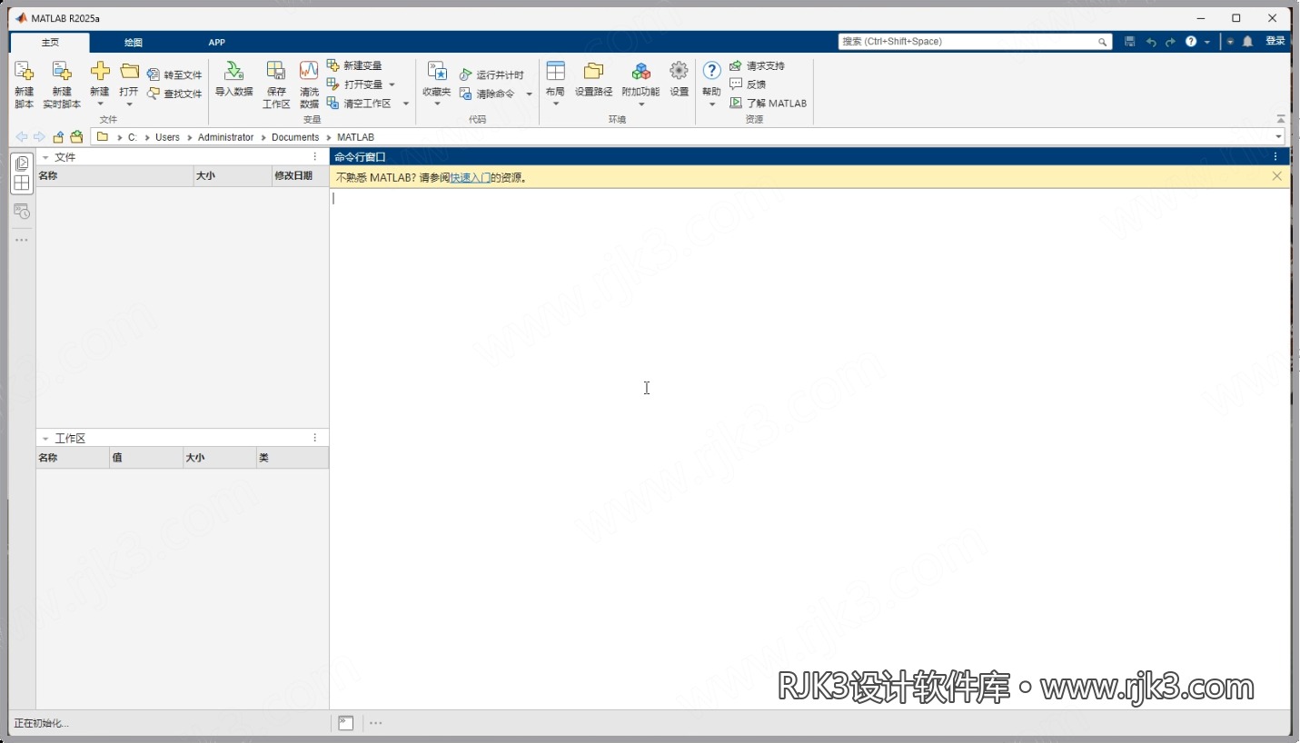Screen dimensions: 1300x743
Task: Open the 快速入门 link
Action: 471,178
